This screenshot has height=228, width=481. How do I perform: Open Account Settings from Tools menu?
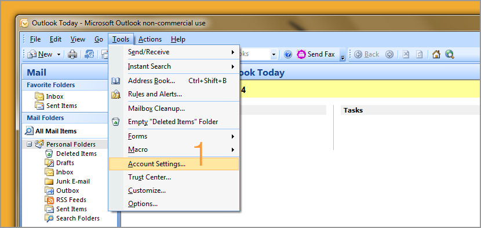pyautogui.click(x=174, y=164)
